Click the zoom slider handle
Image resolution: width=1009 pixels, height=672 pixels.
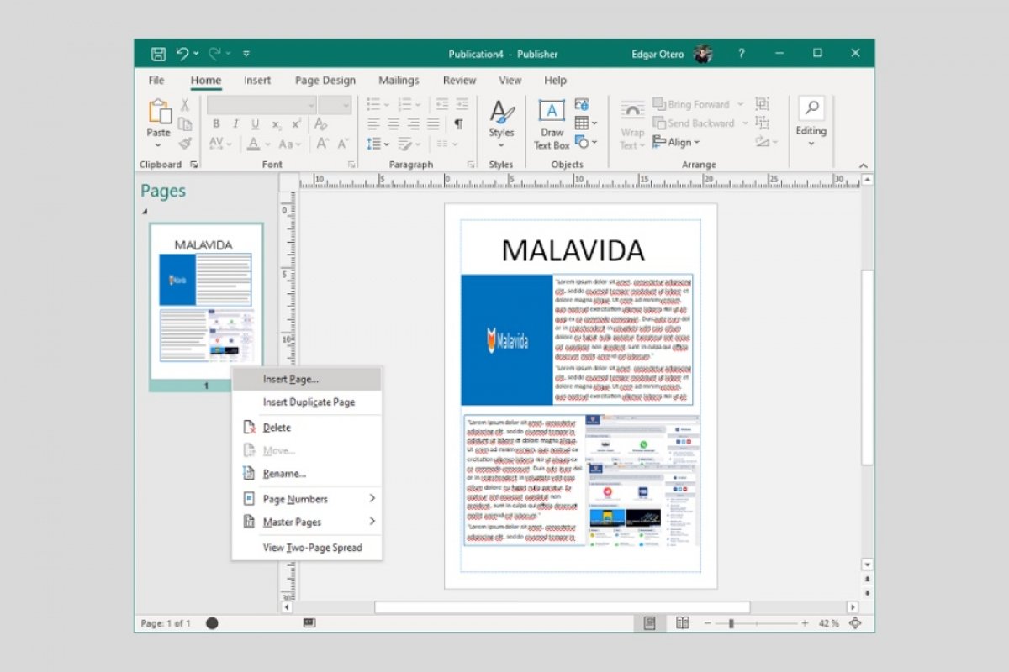click(x=731, y=623)
